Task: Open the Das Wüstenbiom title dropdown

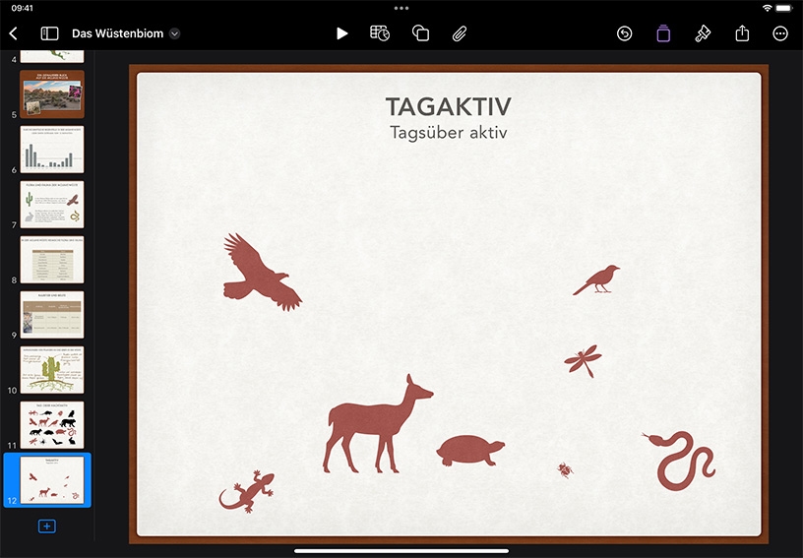Action: pos(174,33)
